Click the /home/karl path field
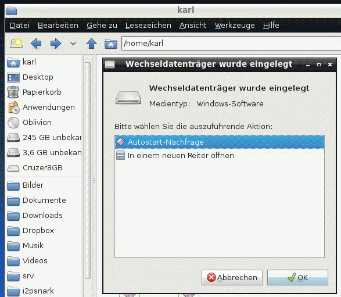341x297 pixels. point(231,43)
